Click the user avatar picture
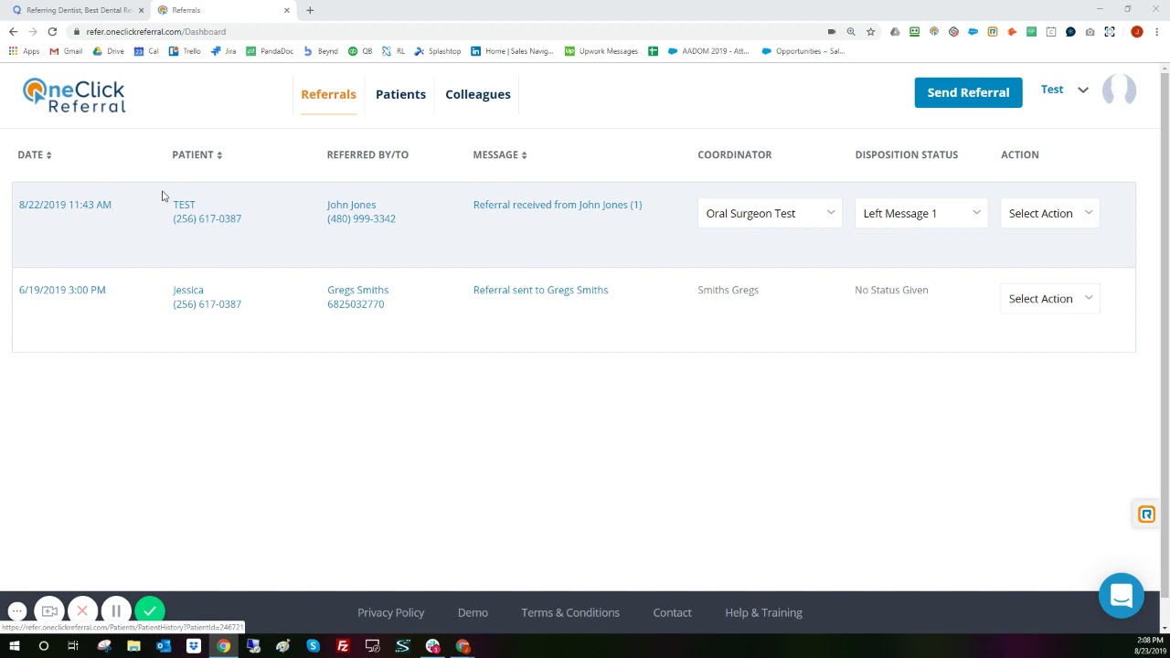The image size is (1170, 658). point(1119,90)
